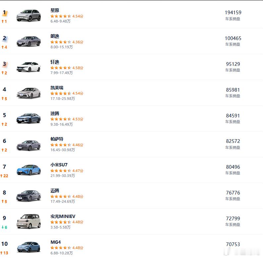263x258 pixels.
Task: Click the green down-arrow rank change for 宏光MINIEV
Action: pos(4,227)
